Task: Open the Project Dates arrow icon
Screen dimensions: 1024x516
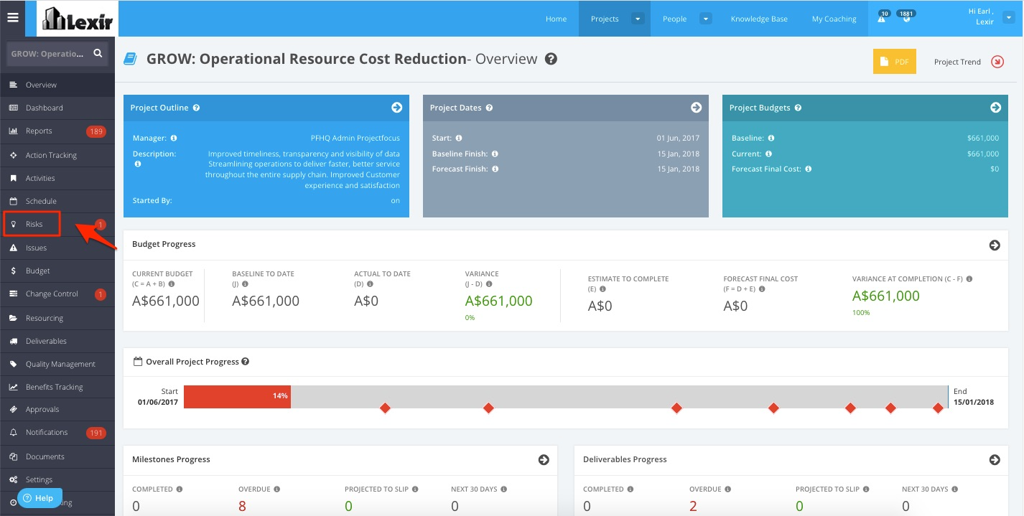Action: click(696, 108)
